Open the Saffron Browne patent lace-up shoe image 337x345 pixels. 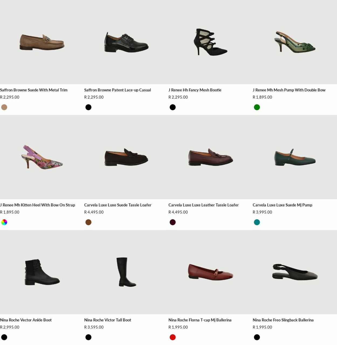coord(126,42)
